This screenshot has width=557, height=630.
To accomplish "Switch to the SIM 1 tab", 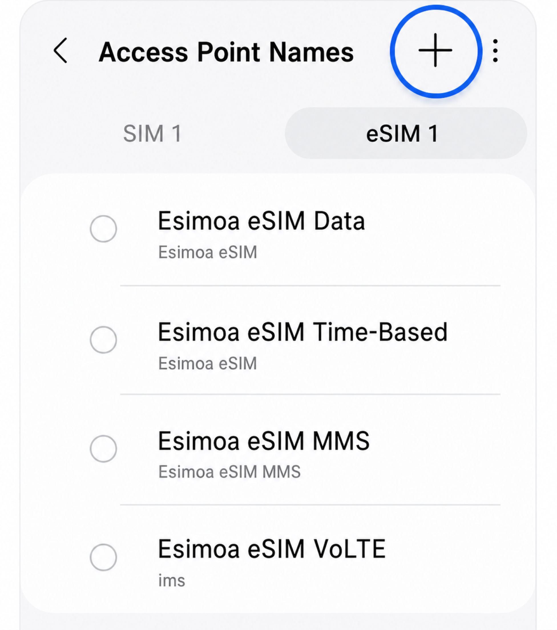I will (153, 134).
